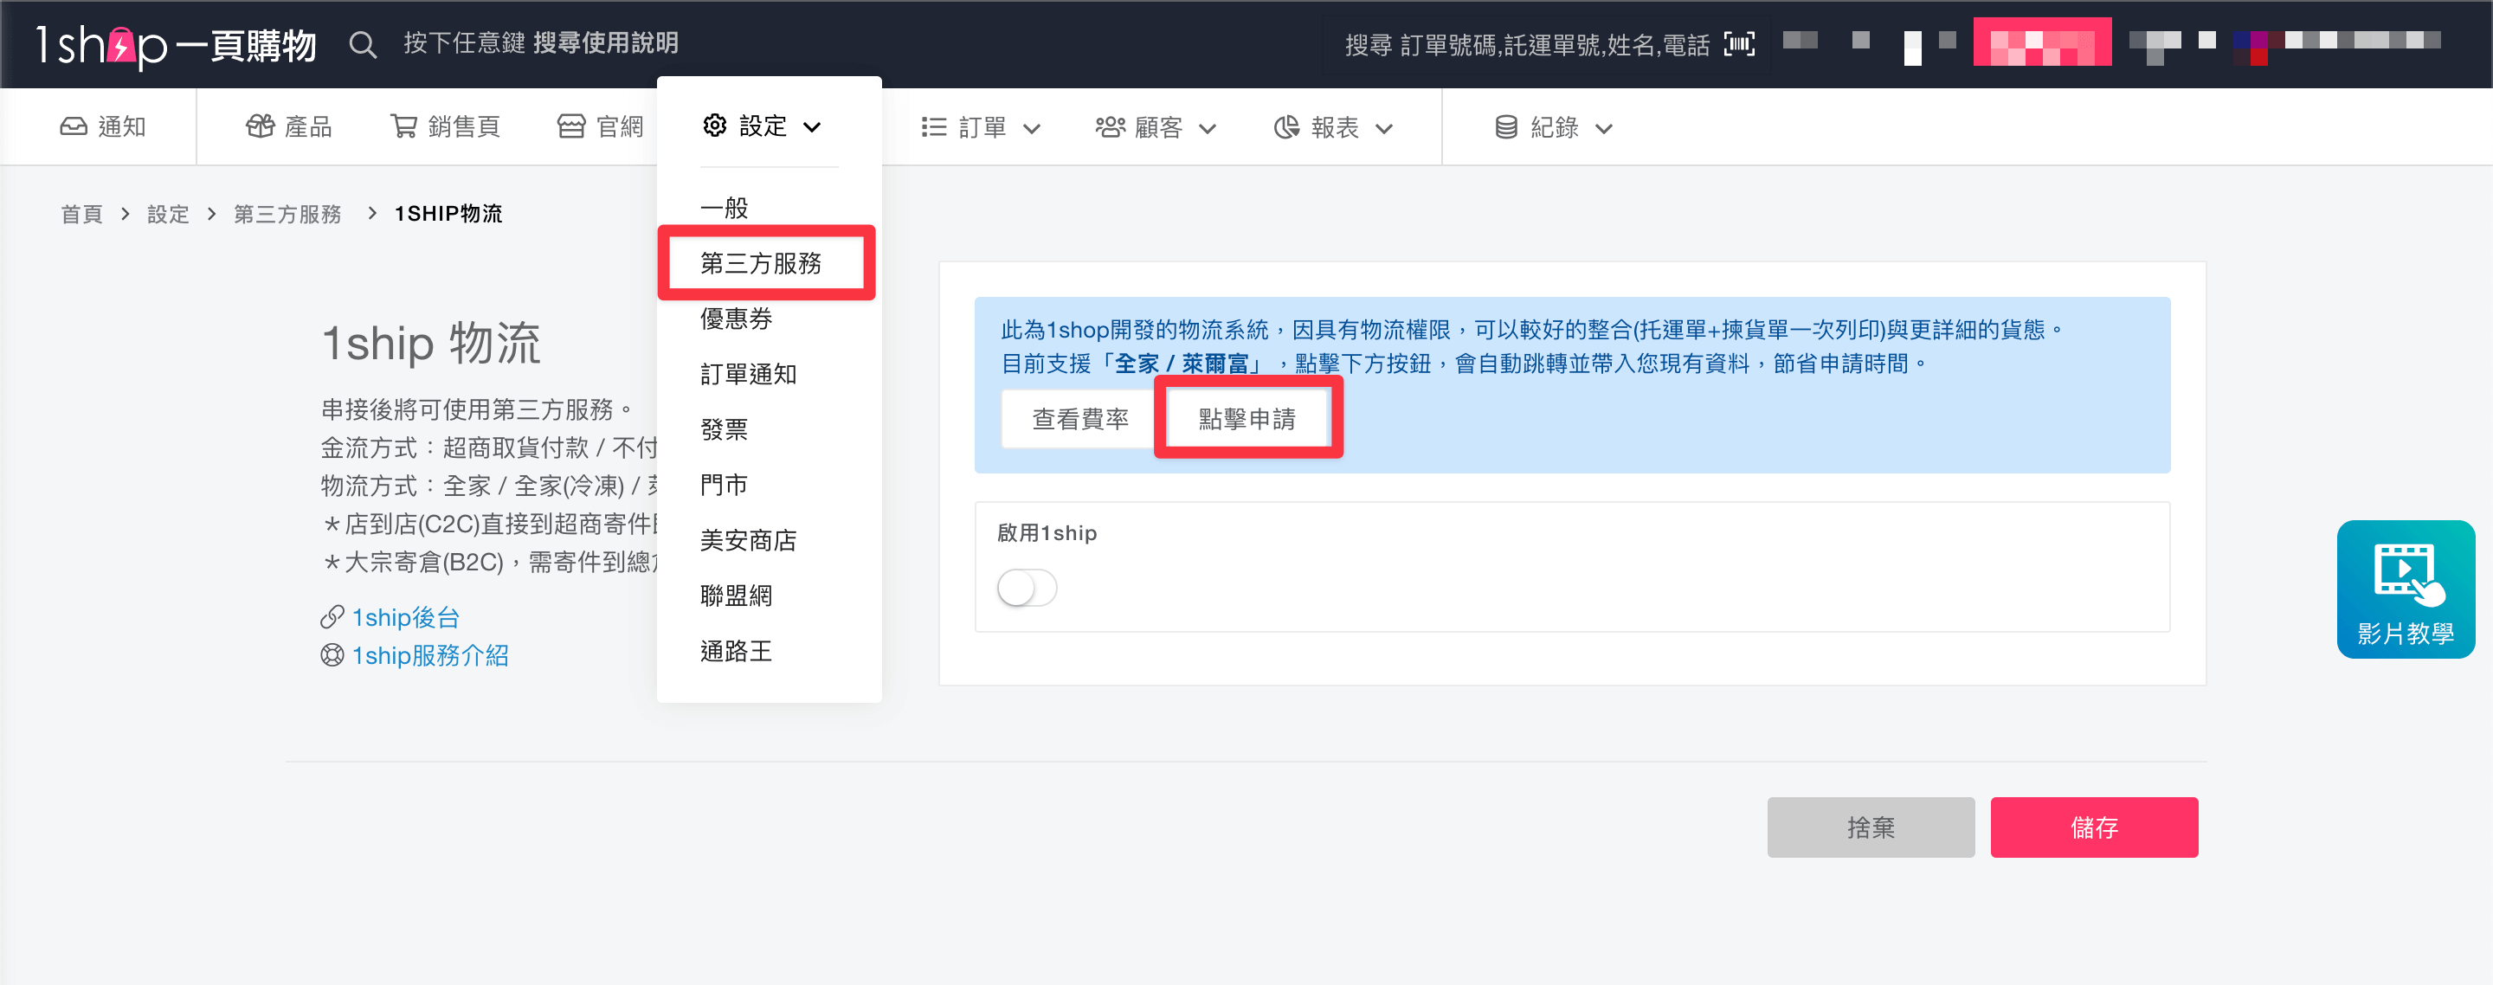Choose 發票 from the settings menu

(x=724, y=428)
